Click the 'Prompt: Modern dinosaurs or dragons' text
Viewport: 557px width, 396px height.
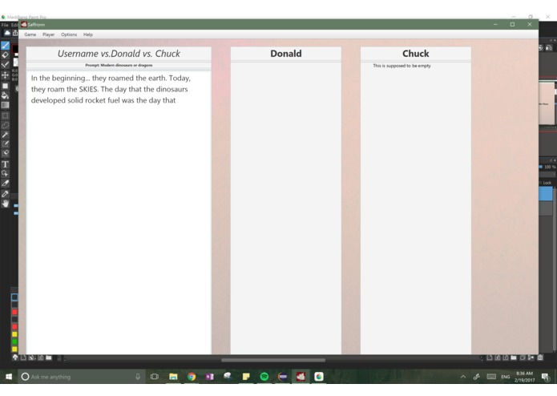119,66
